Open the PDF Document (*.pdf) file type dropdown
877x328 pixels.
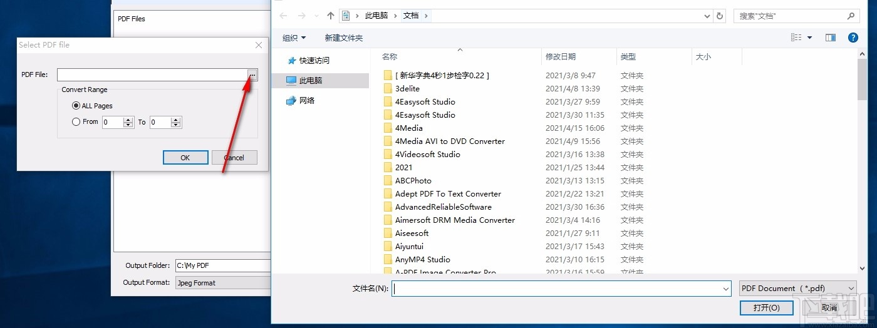(x=797, y=289)
